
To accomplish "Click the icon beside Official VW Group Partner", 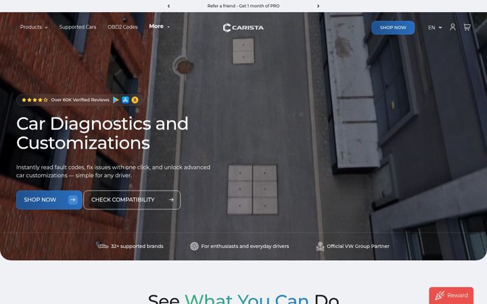I will 320,247.
